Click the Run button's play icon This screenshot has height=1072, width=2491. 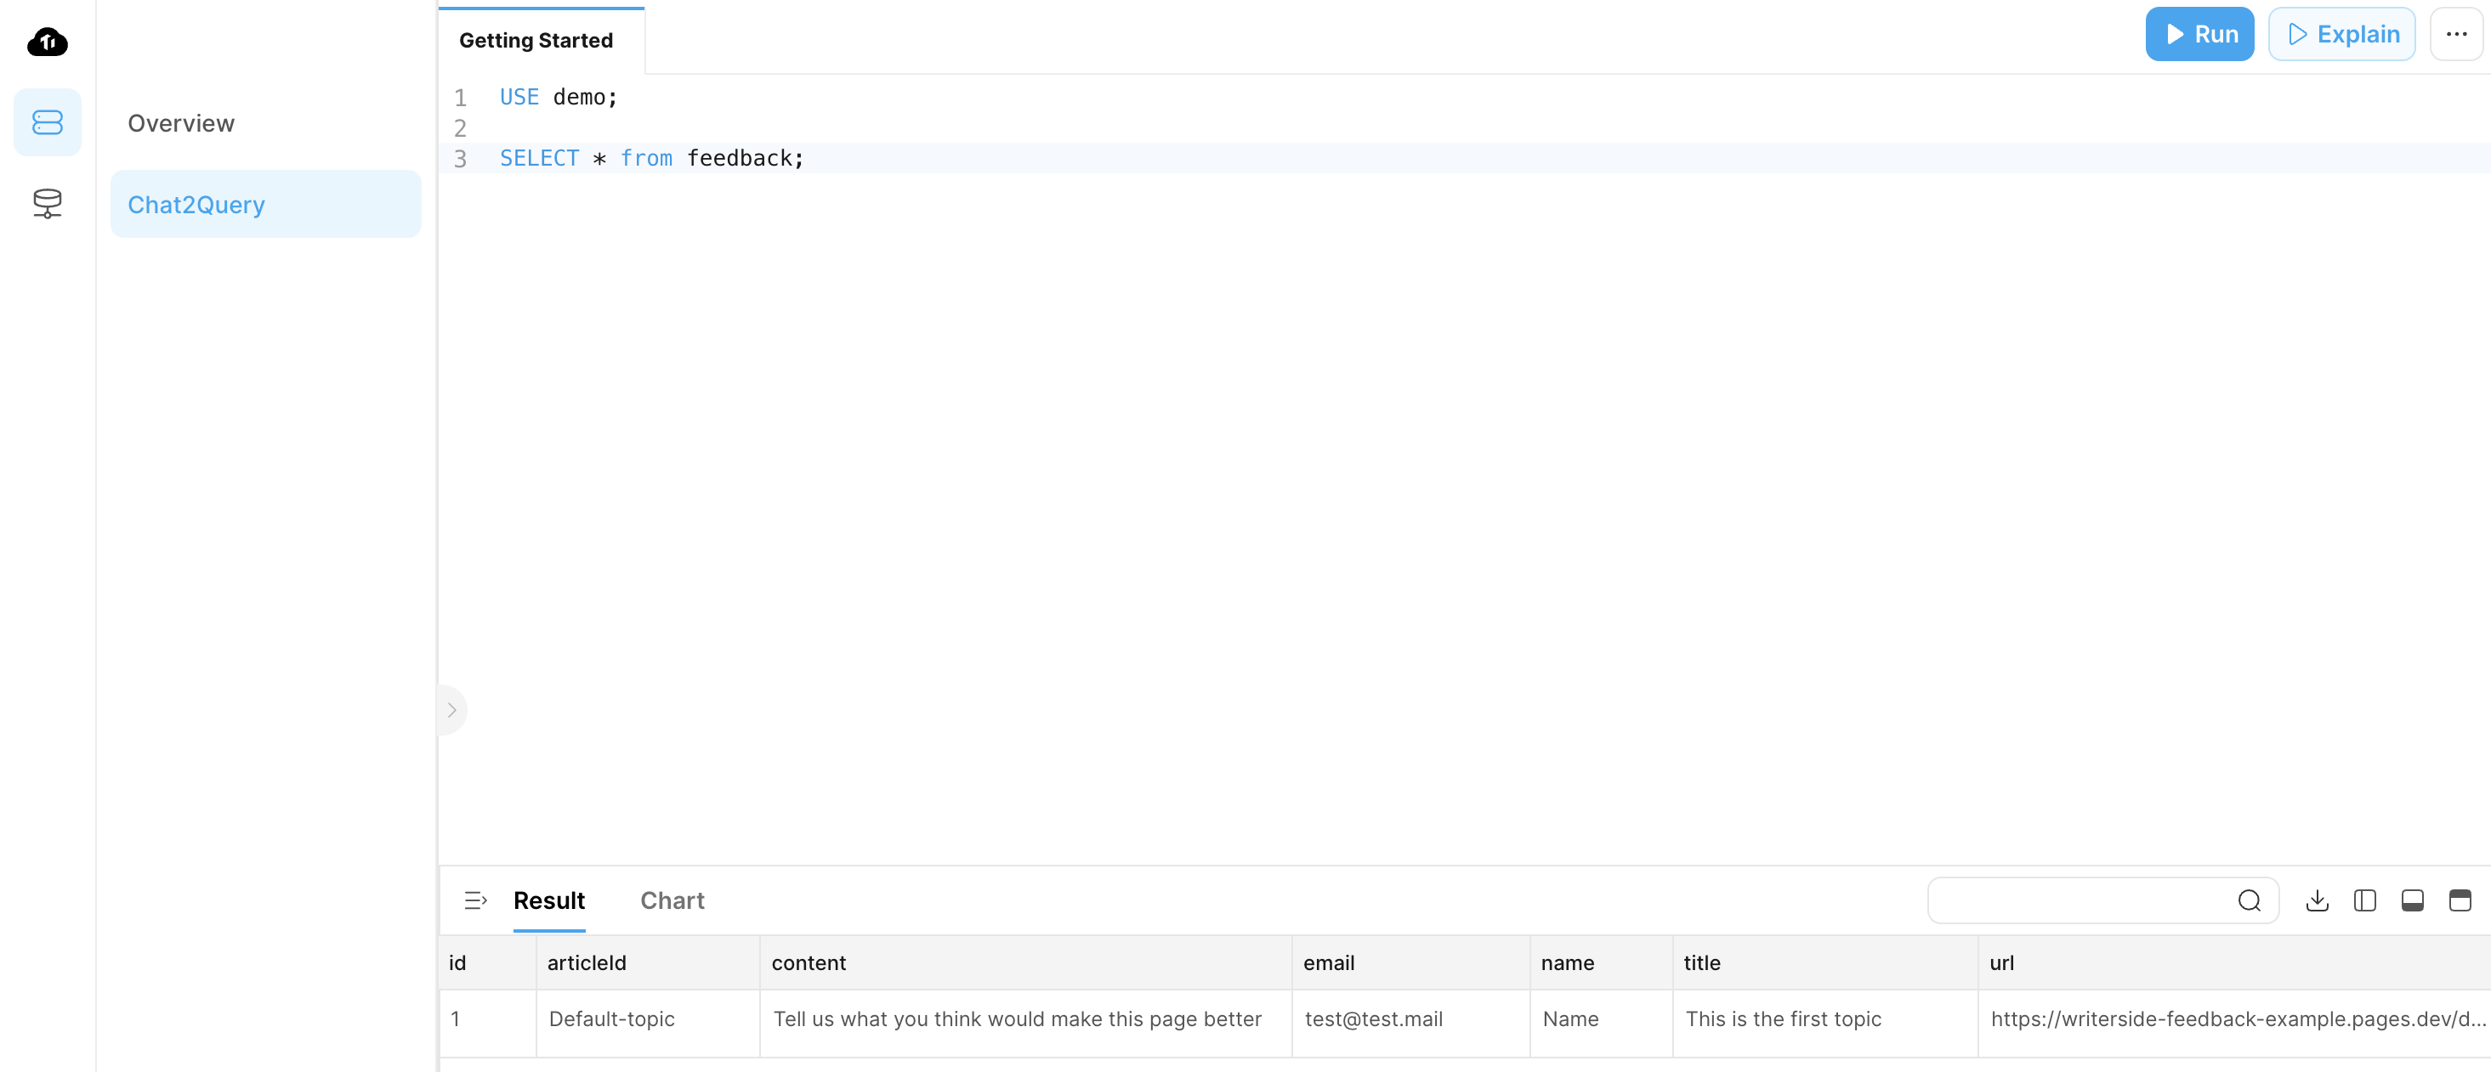coord(2175,33)
